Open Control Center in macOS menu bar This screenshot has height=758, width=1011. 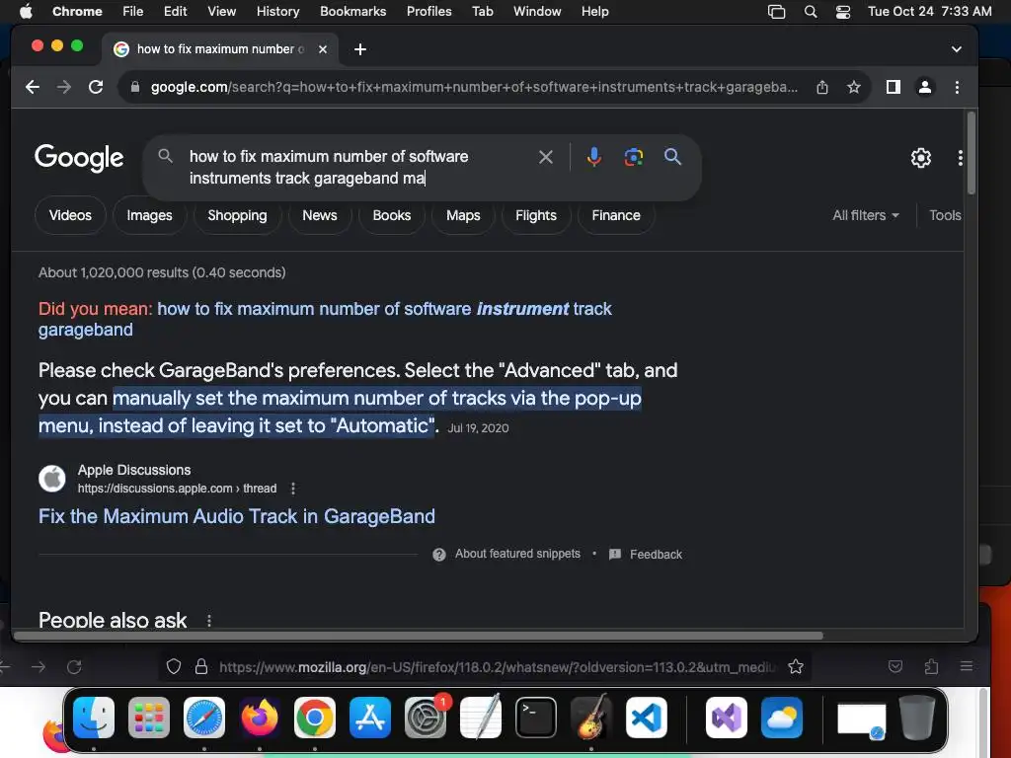(843, 12)
